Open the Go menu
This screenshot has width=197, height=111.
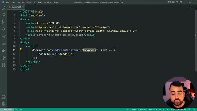point(35,2)
